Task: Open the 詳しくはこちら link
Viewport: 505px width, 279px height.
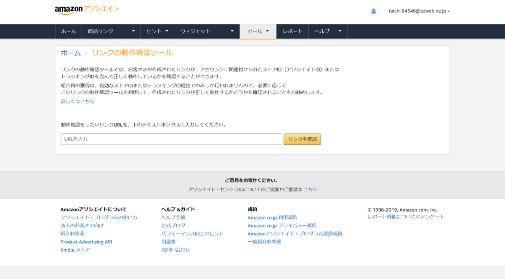Action: 78,102
